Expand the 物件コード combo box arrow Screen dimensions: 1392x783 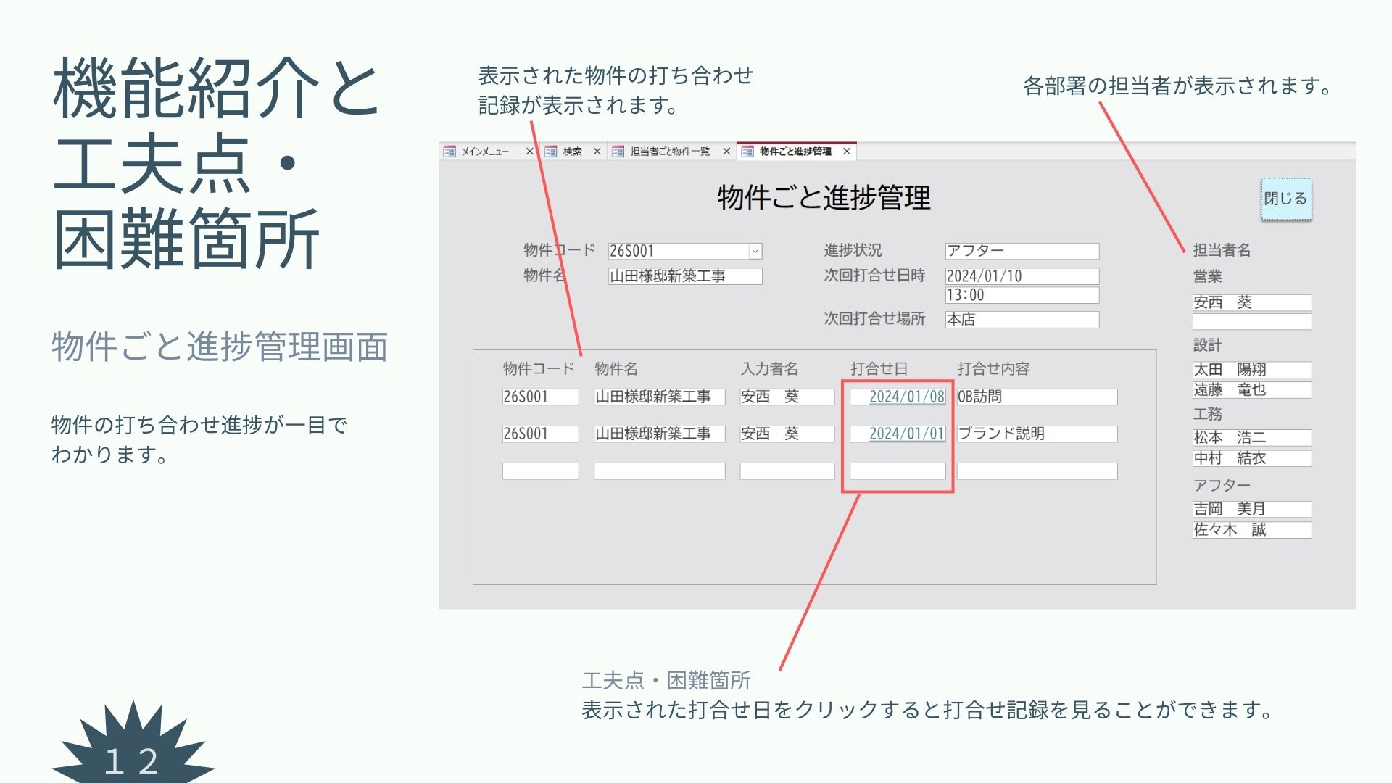click(755, 251)
